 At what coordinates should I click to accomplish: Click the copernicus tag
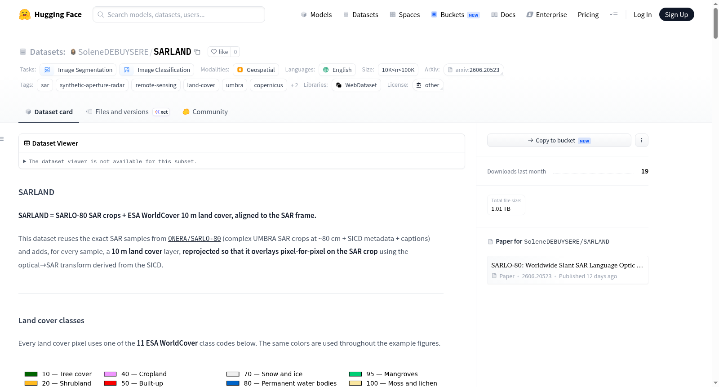(269, 85)
